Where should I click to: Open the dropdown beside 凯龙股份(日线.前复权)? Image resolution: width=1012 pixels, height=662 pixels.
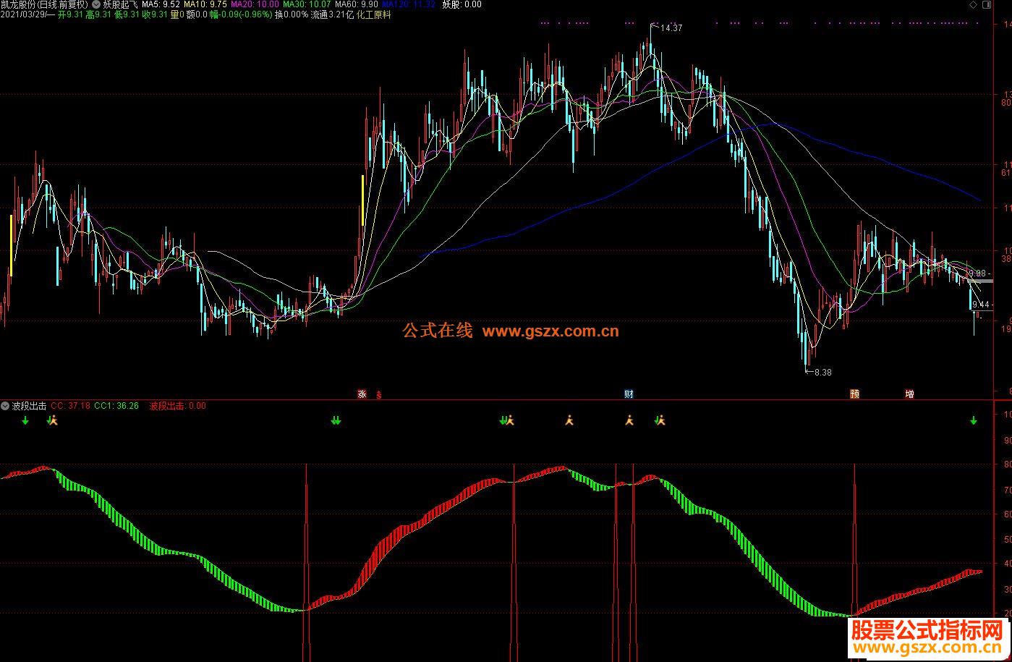(97, 4)
